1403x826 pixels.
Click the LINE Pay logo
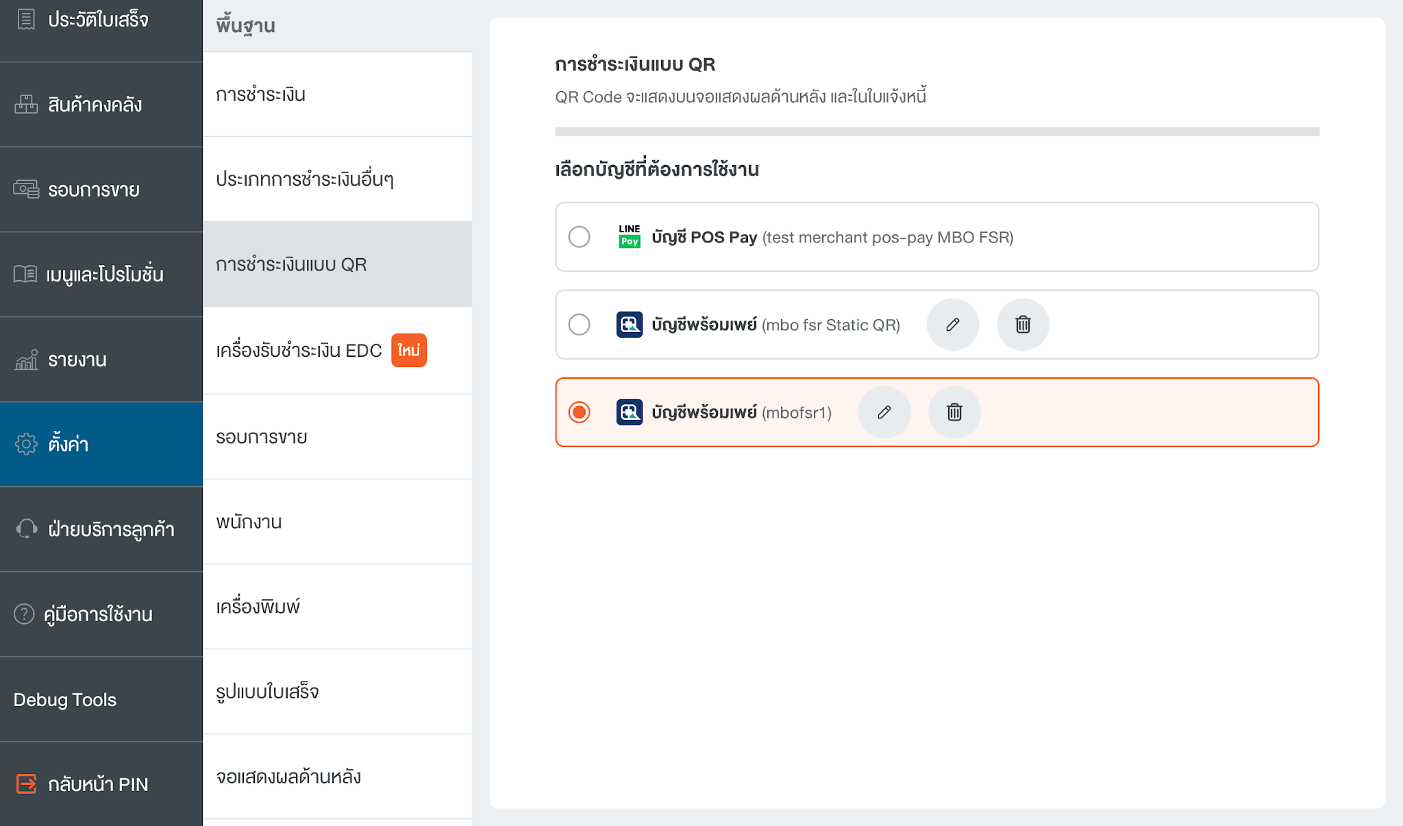pos(629,236)
